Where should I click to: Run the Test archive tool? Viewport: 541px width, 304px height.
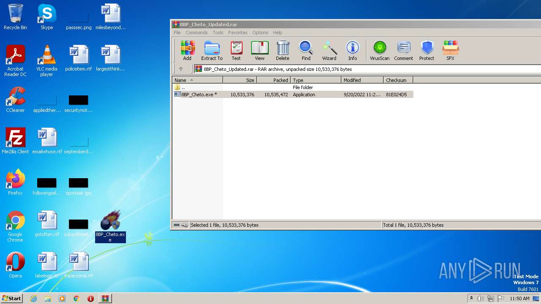(x=236, y=51)
